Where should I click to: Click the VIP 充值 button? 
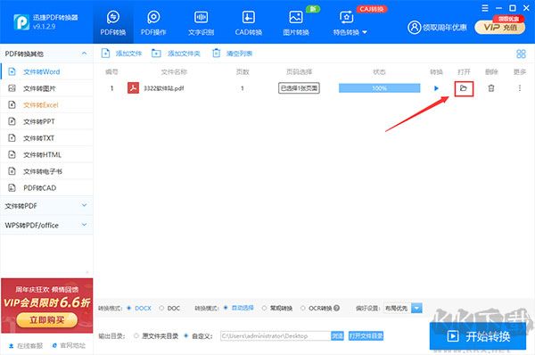(x=500, y=28)
